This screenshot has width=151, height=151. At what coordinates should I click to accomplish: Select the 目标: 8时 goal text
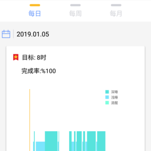point(34,57)
